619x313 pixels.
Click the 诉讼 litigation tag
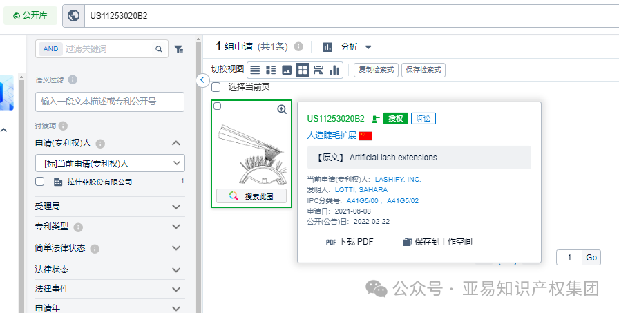[x=423, y=118]
